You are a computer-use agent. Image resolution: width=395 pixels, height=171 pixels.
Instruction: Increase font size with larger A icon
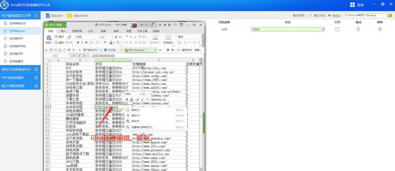(116, 37)
